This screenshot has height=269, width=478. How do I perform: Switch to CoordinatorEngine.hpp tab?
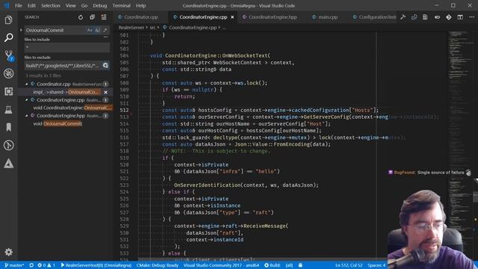click(273, 17)
